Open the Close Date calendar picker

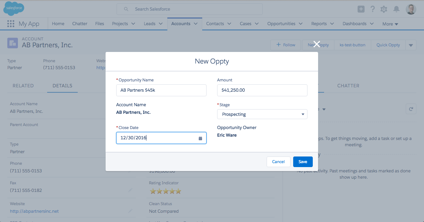tap(200, 138)
